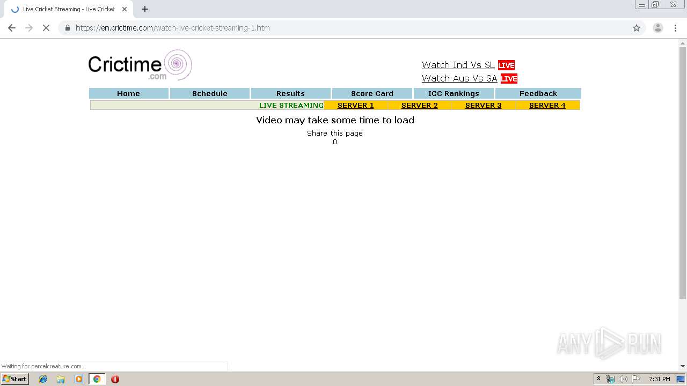
Task: Click the Live Cricket Streaming browser tab
Action: [x=69, y=9]
